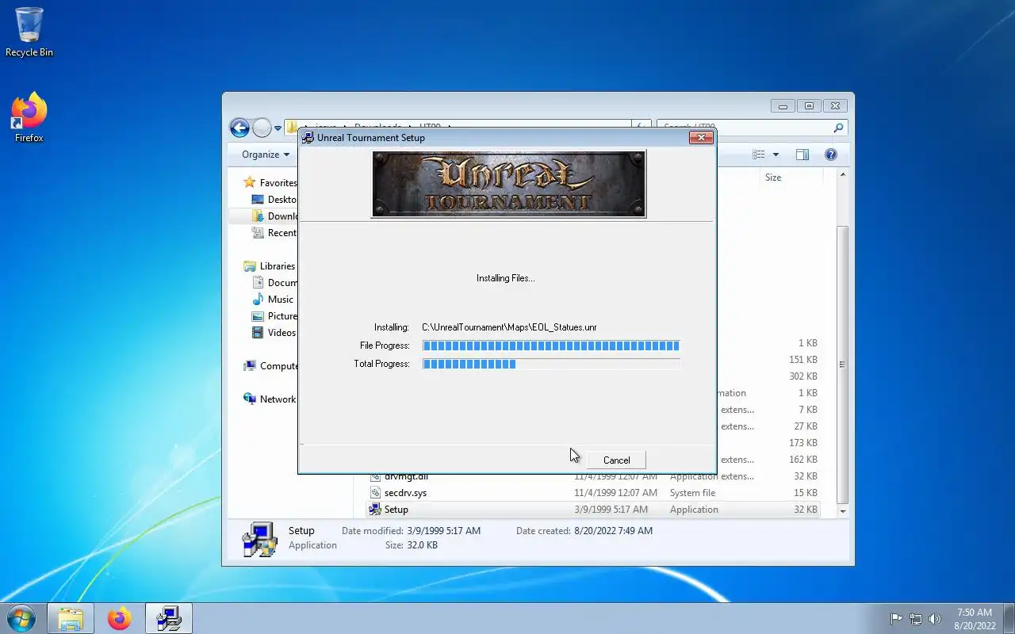Click the Unreal Tournament banner image
This screenshot has height=634, width=1015.
[508, 184]
